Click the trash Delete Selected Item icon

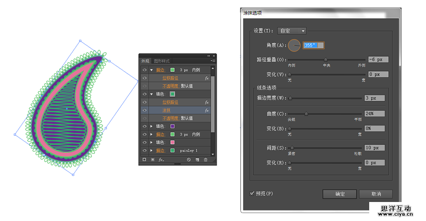pos(205,160)
